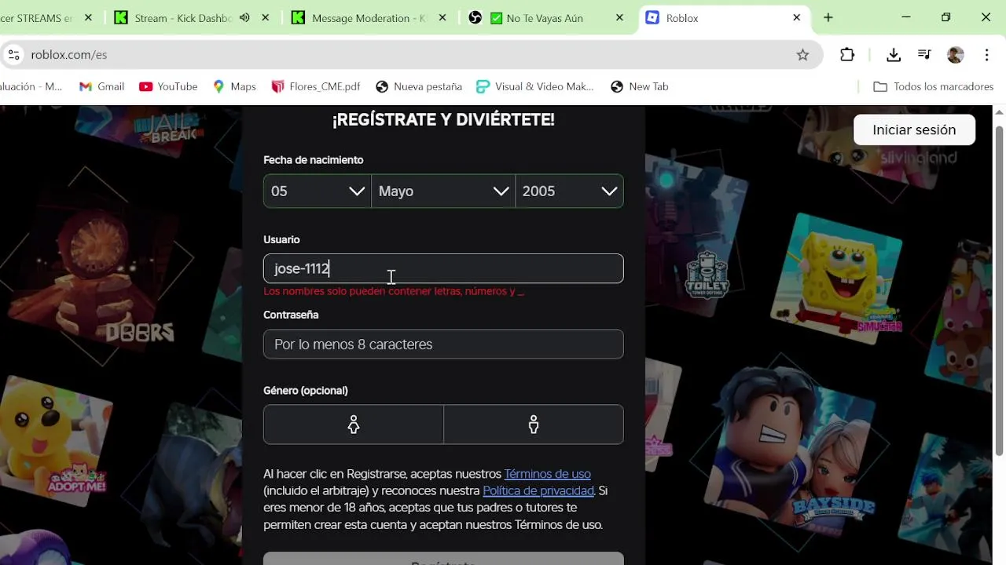Close the Message Moderation tab

443,17
